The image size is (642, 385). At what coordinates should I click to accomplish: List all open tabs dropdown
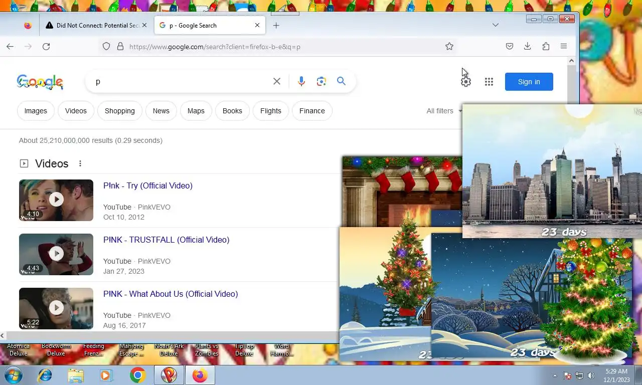coord(496,25)
